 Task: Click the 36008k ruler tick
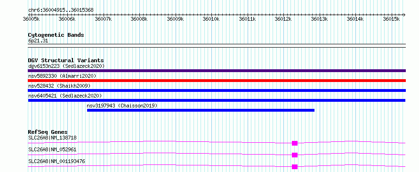[139, 19]
